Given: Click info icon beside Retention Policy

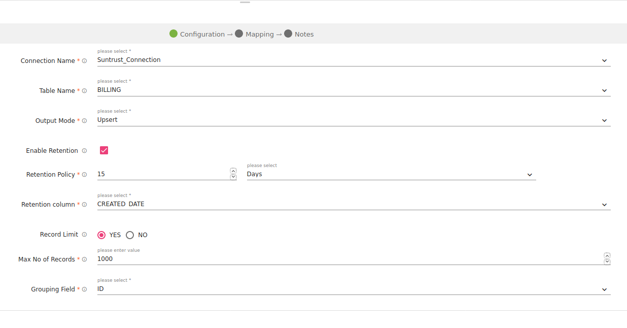Looking at the screenshot, I should (84, 175).
